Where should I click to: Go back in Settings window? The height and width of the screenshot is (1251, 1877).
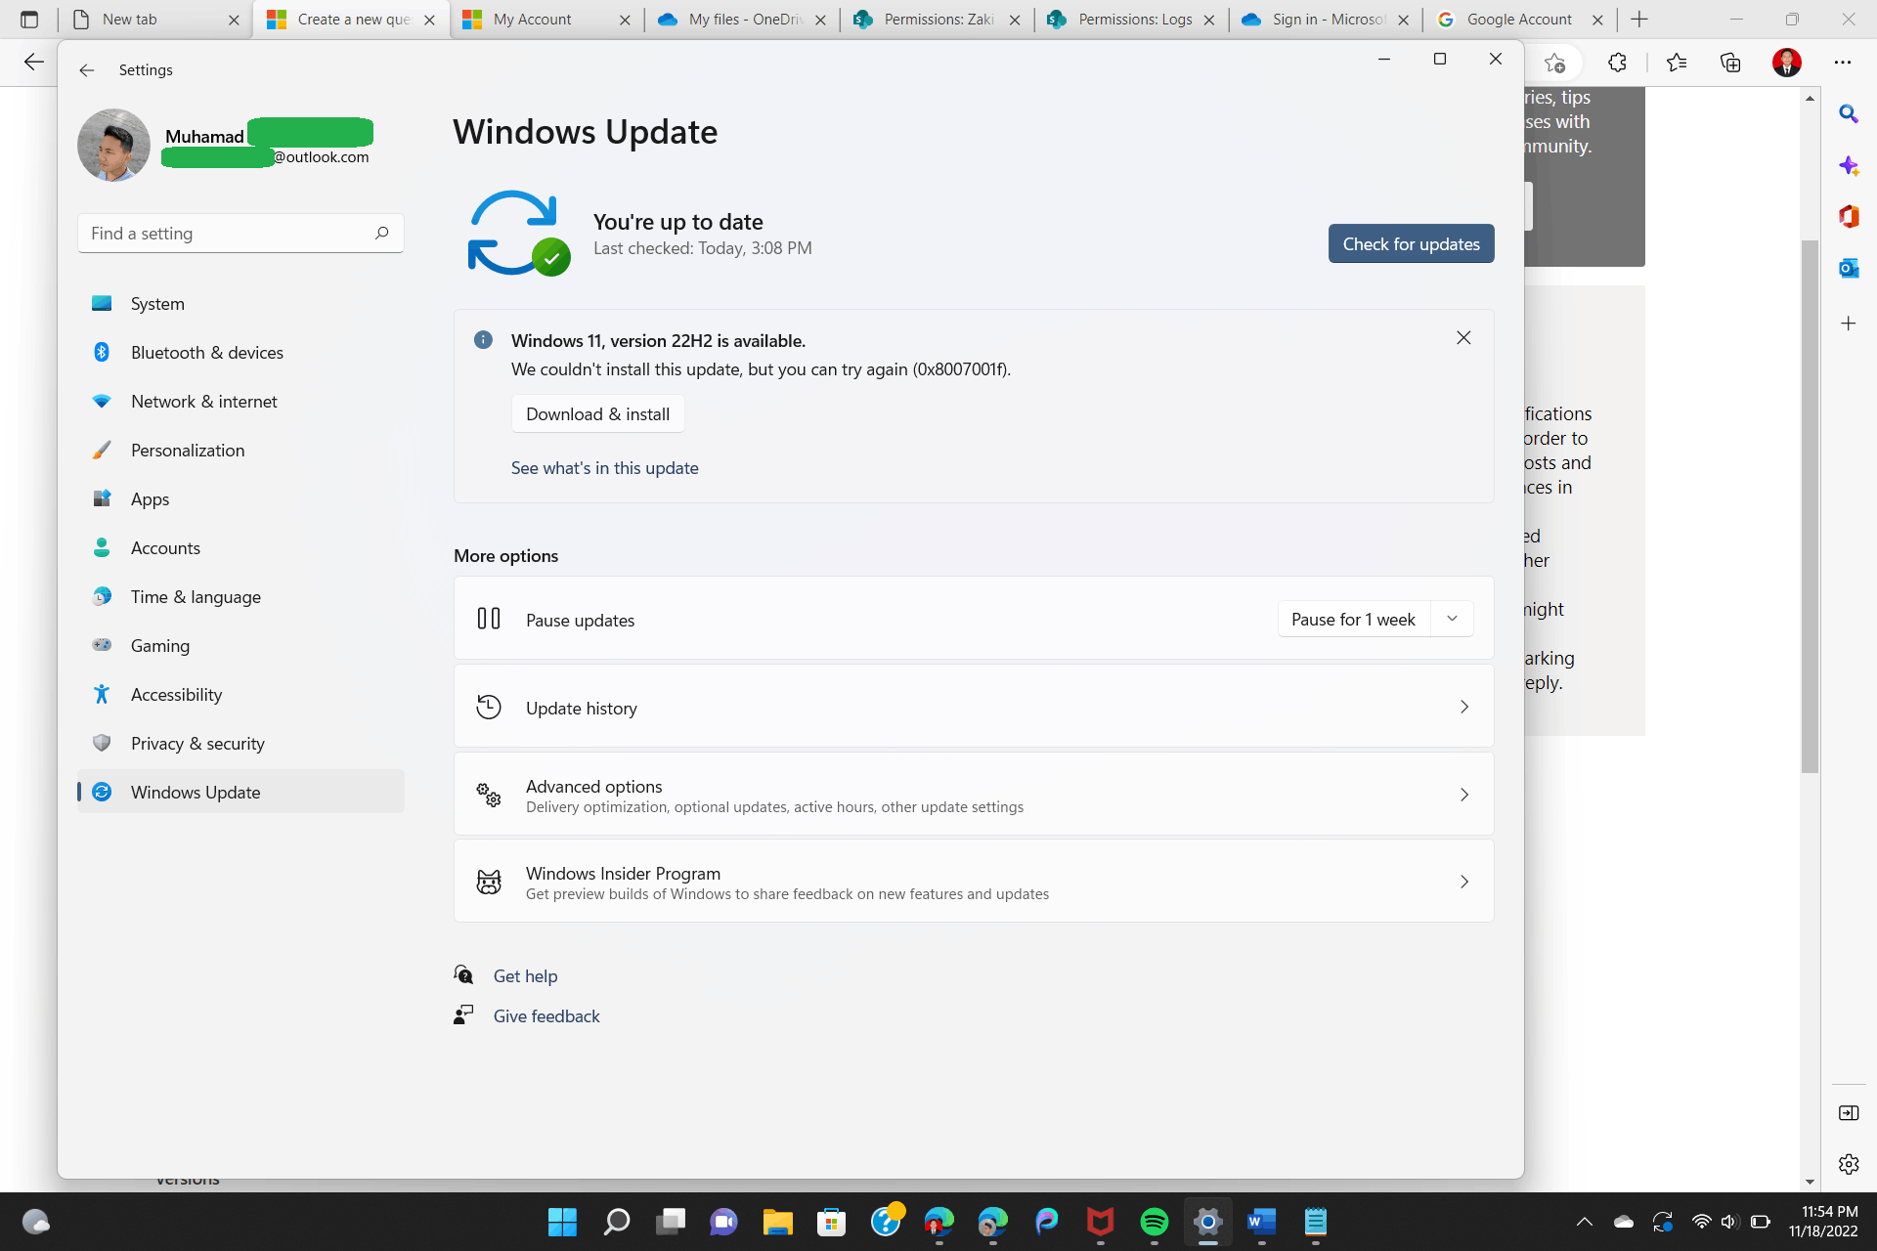tap(87, 69)
